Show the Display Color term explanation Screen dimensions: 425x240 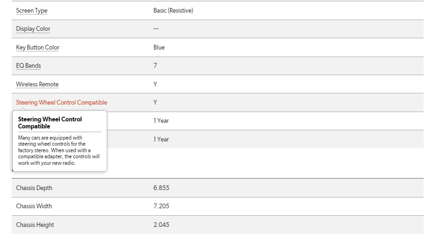[33, 29]
